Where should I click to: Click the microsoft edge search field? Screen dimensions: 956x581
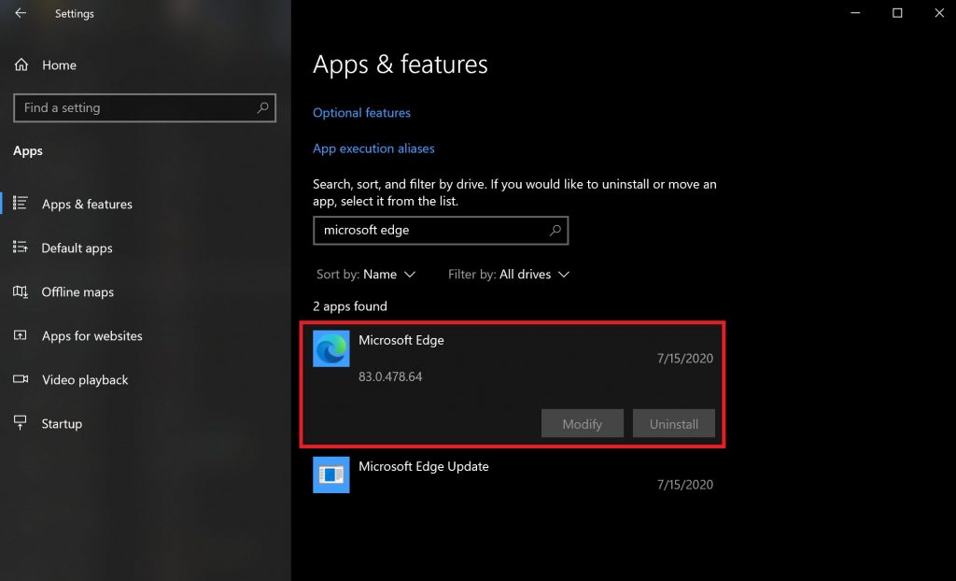(441, 230)
